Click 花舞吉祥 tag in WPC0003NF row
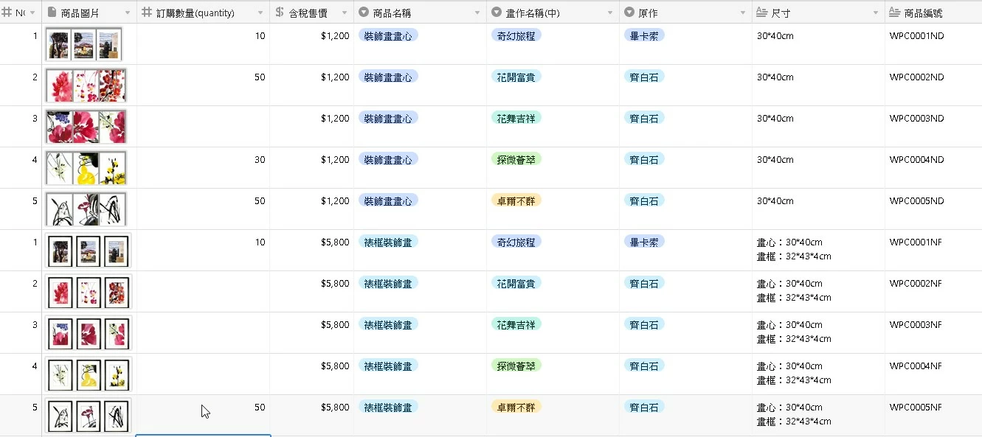Viewport: 982px width, 437px height. [x=516, y=324]
